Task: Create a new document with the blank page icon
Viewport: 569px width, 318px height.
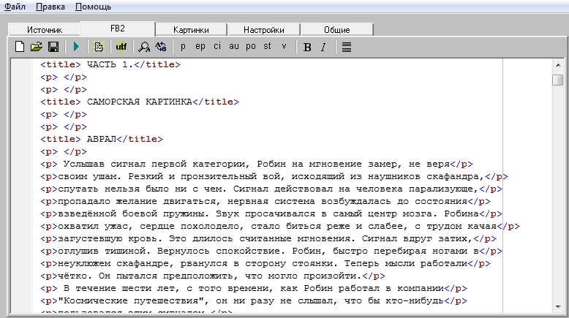Action: (x=20, y=47)
